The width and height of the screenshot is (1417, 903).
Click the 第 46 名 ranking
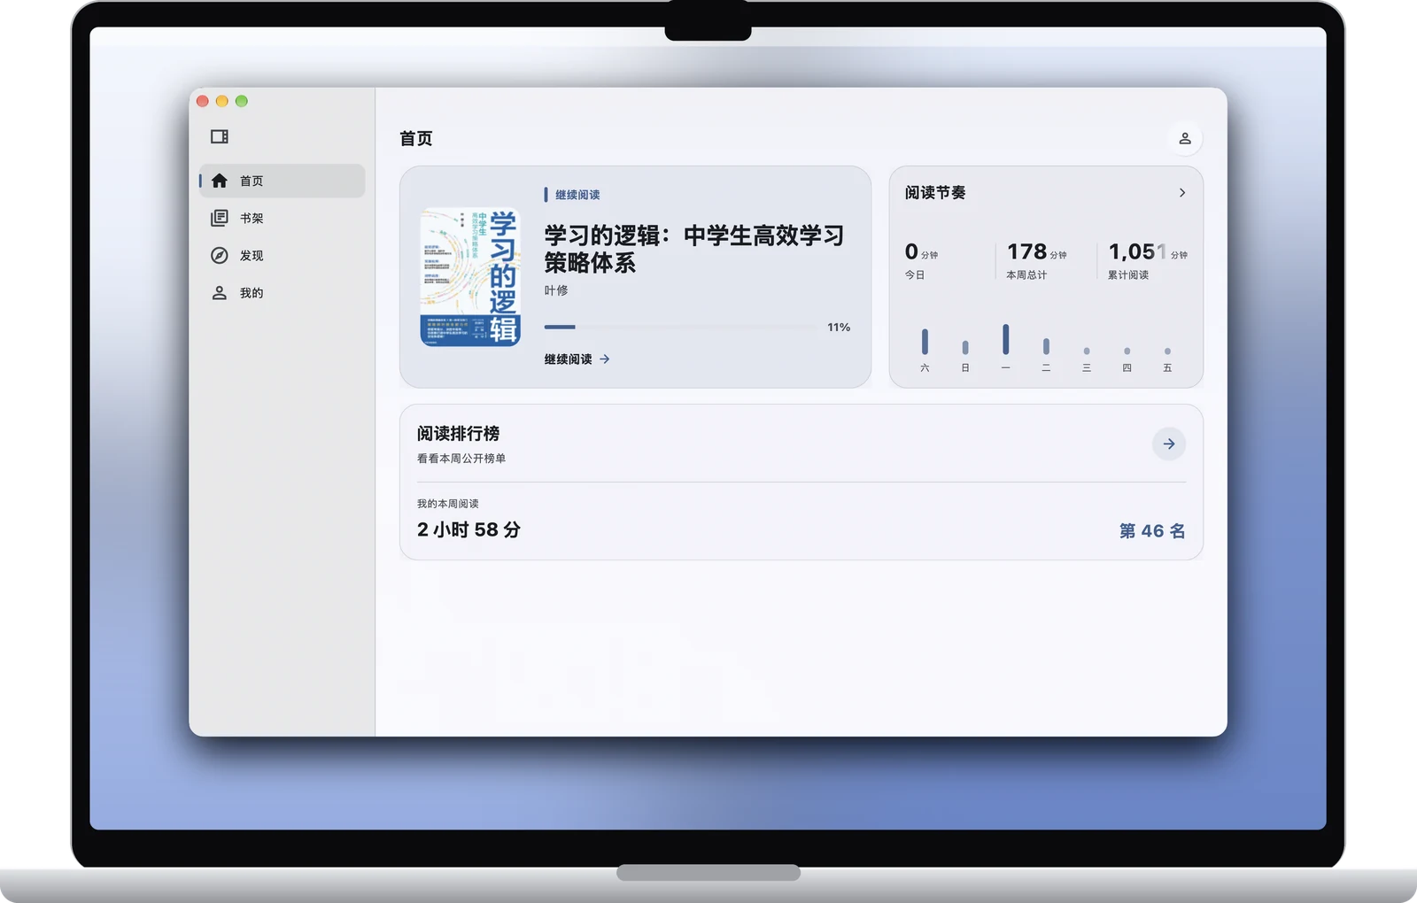click(1152, 530)
